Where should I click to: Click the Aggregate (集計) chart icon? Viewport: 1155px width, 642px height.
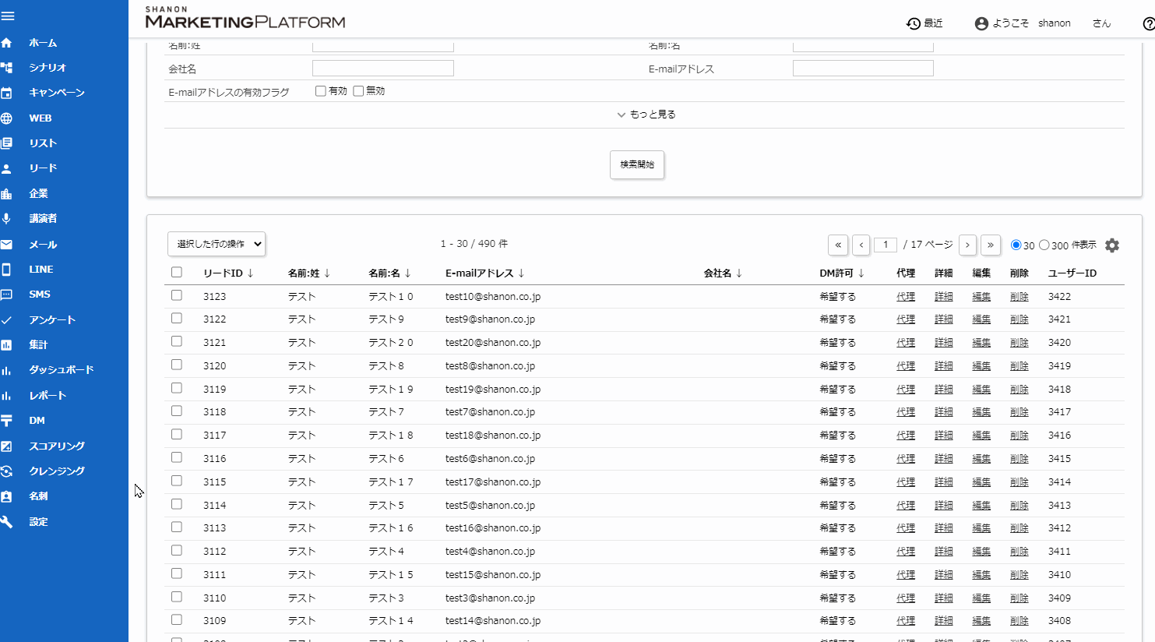[x=6, y=344]
